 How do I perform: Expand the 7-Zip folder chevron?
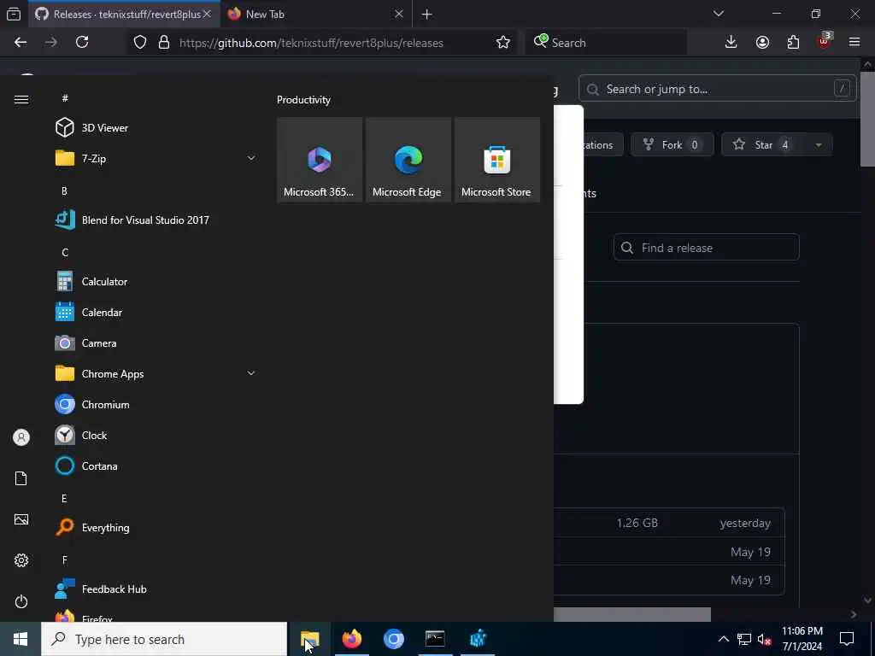tap(251, 158)
